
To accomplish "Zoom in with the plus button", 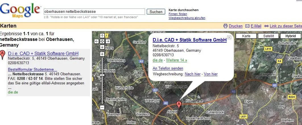I will point(102,54).
